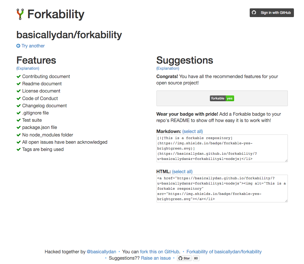Viewport: 304px width, 264px height.
Task: Click the forkable yes badge preview
Action: click(x=222, y=98)
